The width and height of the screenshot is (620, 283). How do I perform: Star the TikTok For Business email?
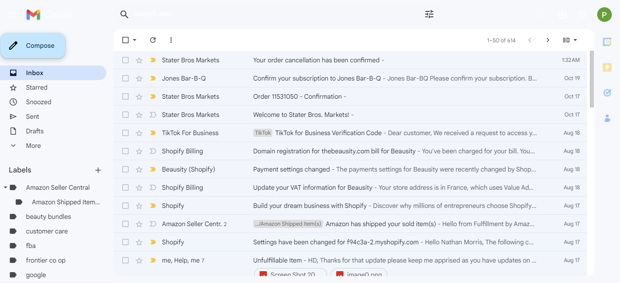tap(139, 133)
